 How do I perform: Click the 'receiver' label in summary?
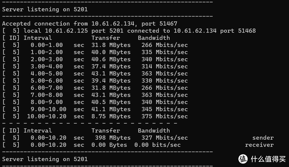[259, 145]
